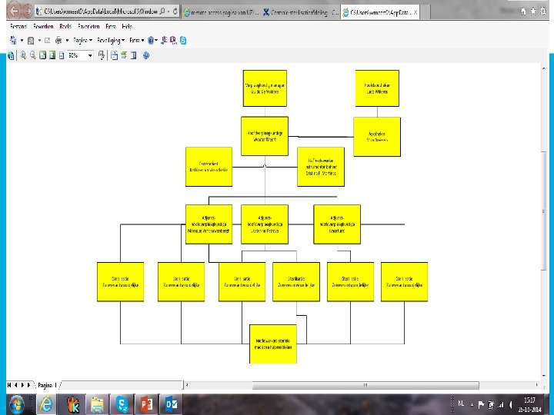The height and width of the screenshot is (415, 554).
Task: Click the Home page icon in the command bar
Action: coord(13,40)
